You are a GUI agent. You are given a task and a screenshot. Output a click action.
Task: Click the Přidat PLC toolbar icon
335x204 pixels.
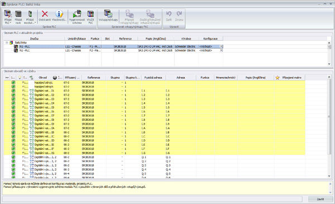8,15
